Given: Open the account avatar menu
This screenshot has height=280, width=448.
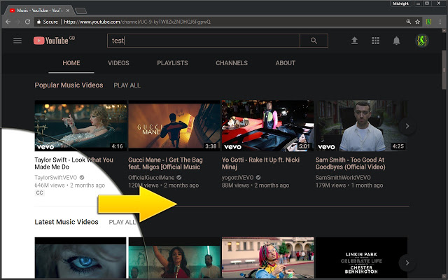Looking at the screenshot, I should tap(421, 41).
